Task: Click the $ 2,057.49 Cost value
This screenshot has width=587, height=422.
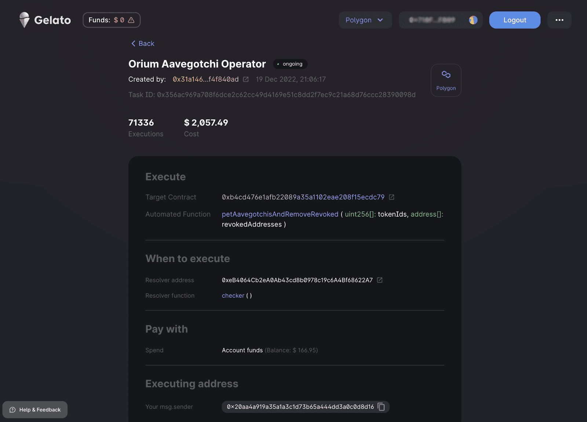Action: pyautogui.click(x=206, y=122)
